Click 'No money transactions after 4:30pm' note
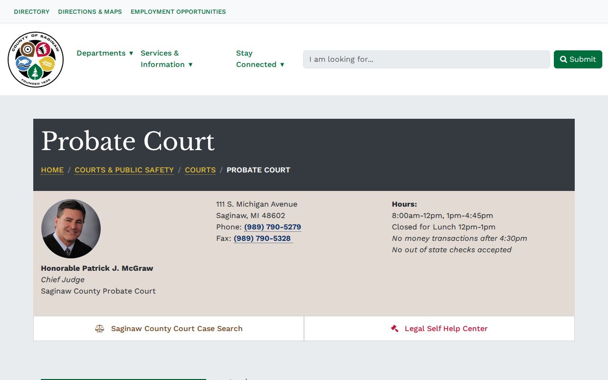 (459, 238)
